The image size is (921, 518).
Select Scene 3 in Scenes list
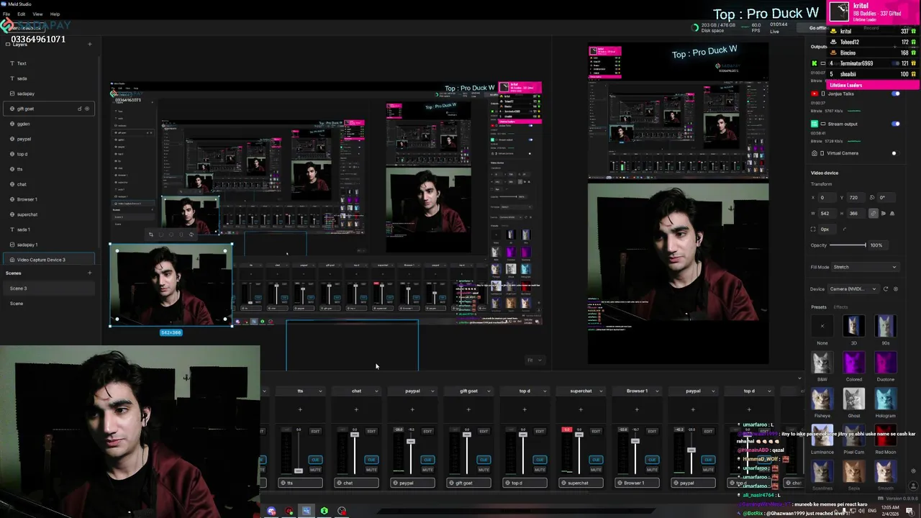point(50,288)
